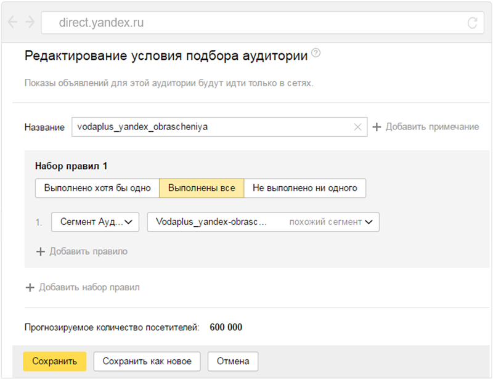Open the Vodaplus_yandex-obrasc... segment dropdown

[x=263, y=222]
